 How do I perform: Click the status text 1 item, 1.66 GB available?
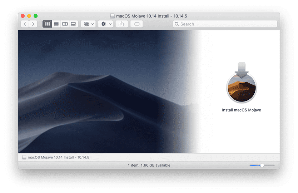[149, 165]
